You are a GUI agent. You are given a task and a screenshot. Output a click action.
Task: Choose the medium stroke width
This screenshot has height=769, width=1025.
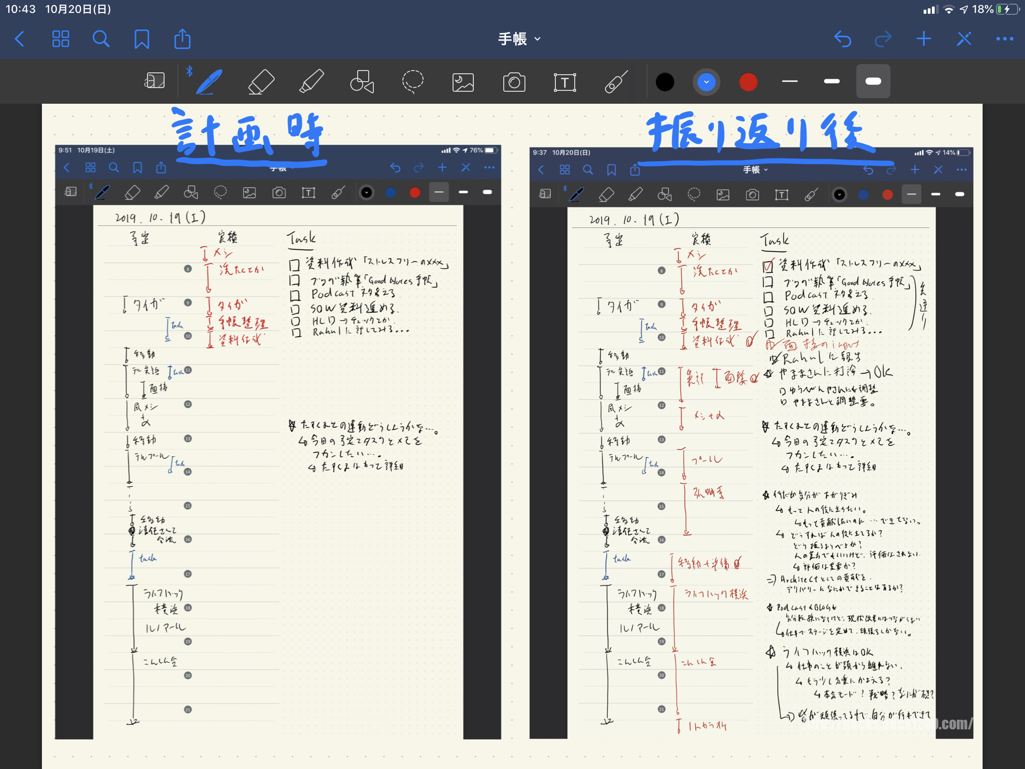(831, 81)
